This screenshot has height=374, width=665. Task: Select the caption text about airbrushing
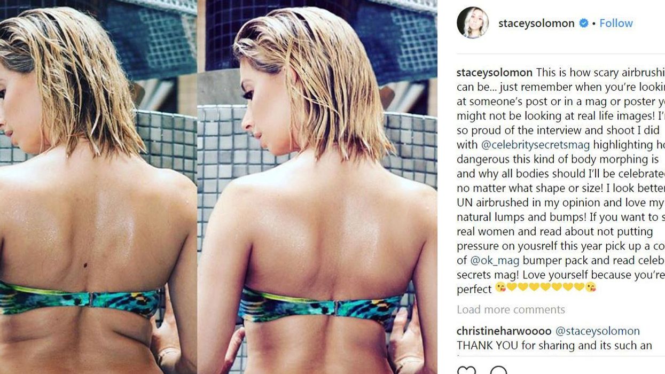click(x=561, y=181)
